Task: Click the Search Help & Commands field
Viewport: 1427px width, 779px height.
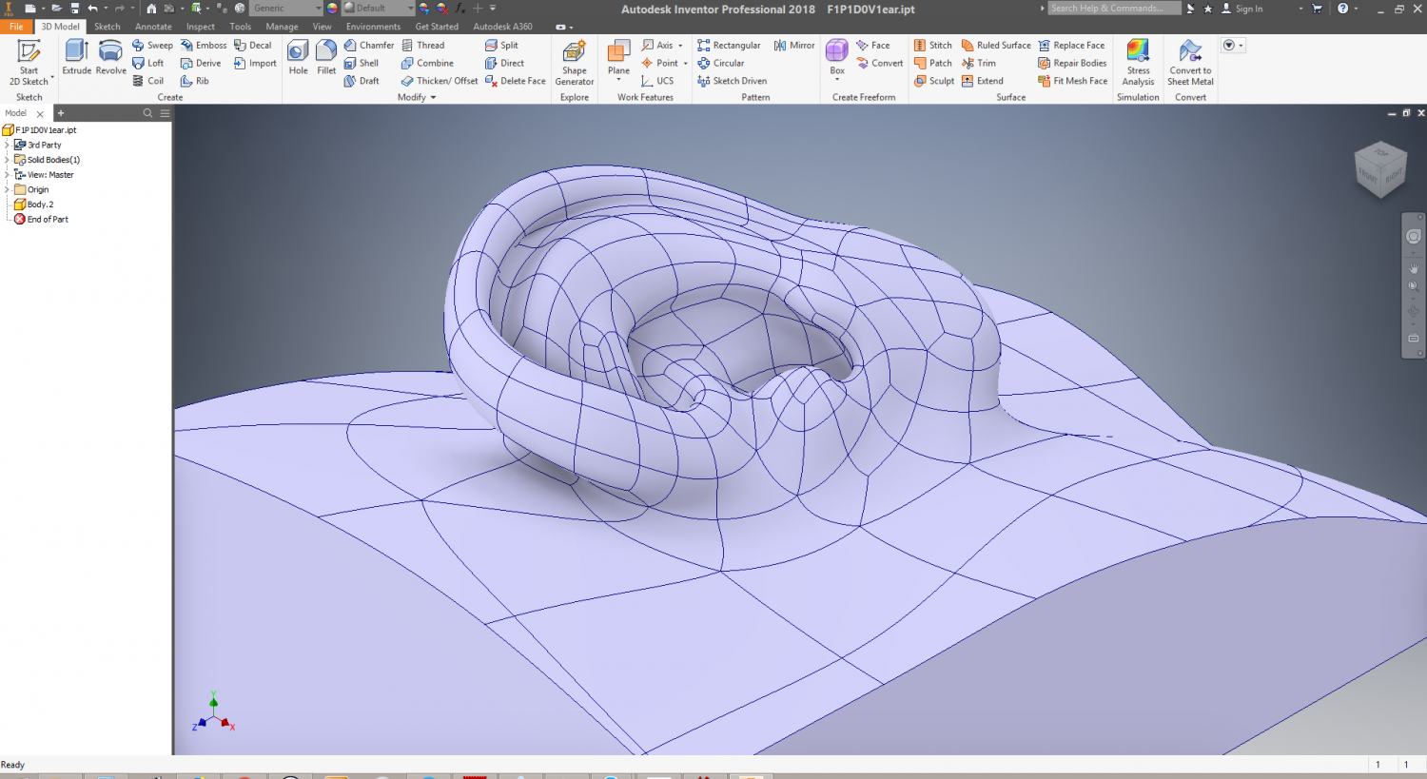Action: [x=1114, y=9]
